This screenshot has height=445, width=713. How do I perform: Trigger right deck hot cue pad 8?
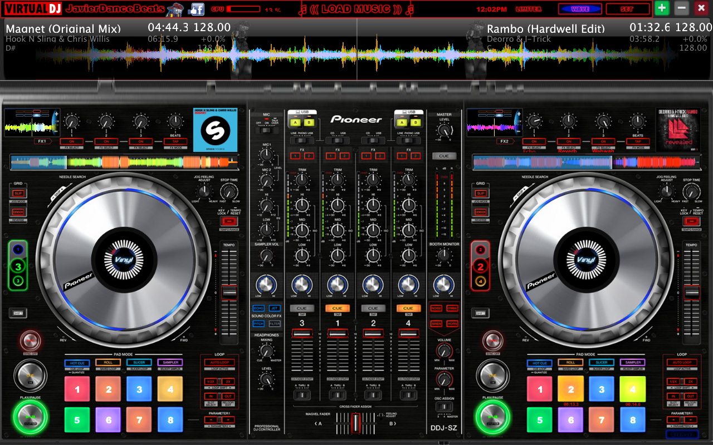[633, 420]
